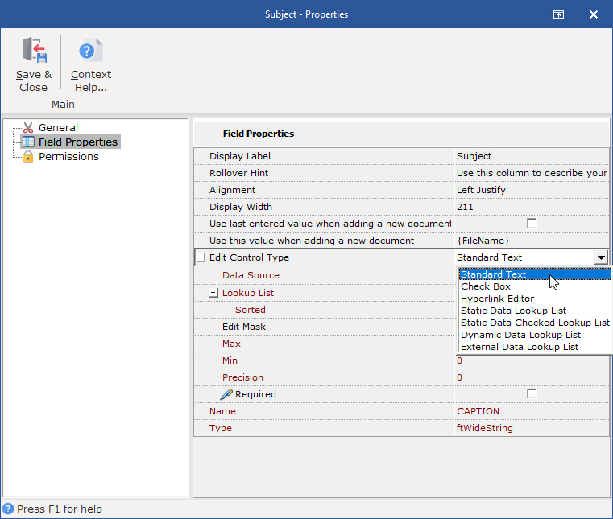
Task: Open Context Help icon
Action: click(x=91, y=50)
